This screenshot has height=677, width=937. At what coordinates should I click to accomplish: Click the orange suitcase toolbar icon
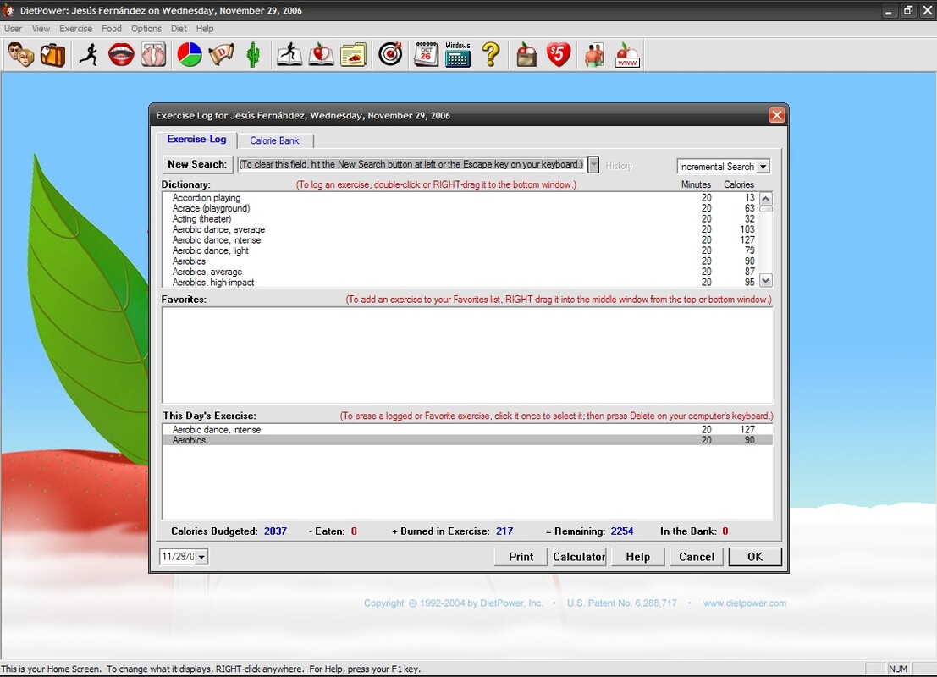53,55
